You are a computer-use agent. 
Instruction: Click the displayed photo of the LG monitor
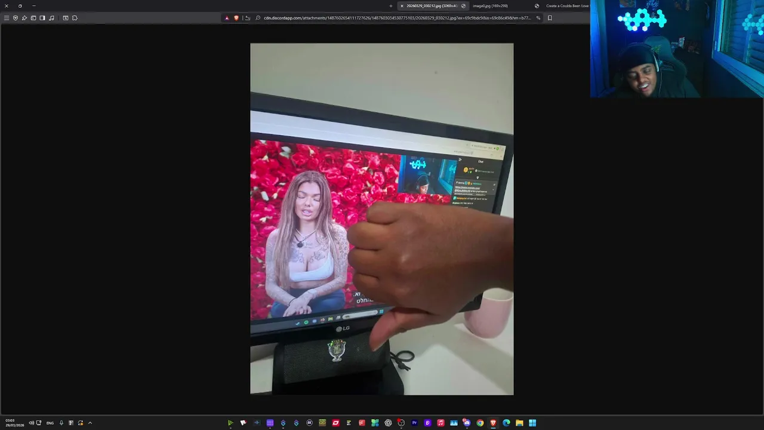click(x=382, y=219)
